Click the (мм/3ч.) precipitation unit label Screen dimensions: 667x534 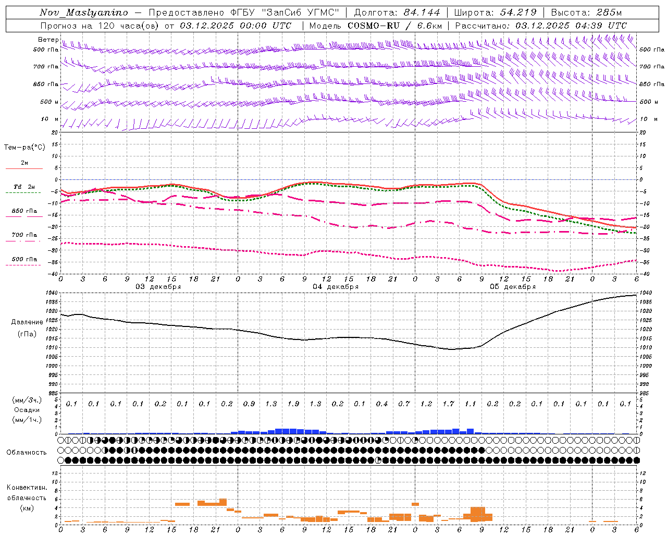click(x=27, y=400)
